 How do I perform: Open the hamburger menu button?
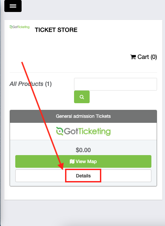13,6
